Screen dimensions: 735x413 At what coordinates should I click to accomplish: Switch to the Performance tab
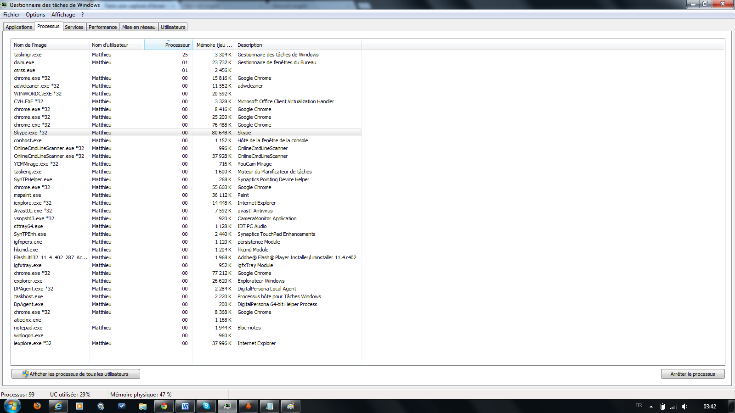coord(103,27)
